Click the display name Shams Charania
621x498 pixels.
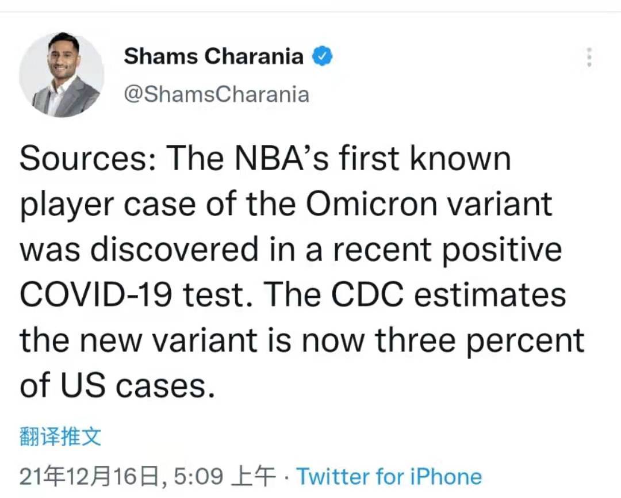(x=213, y=56)
